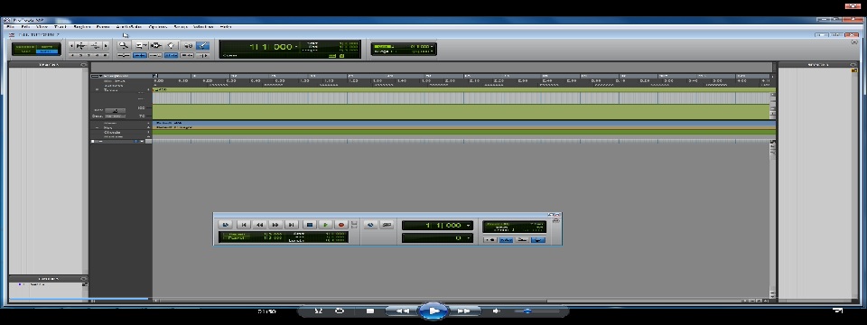Viewport: 867px width, 325px height.
Task: Click Go to End in Transport window
Action: coord(292,225)
